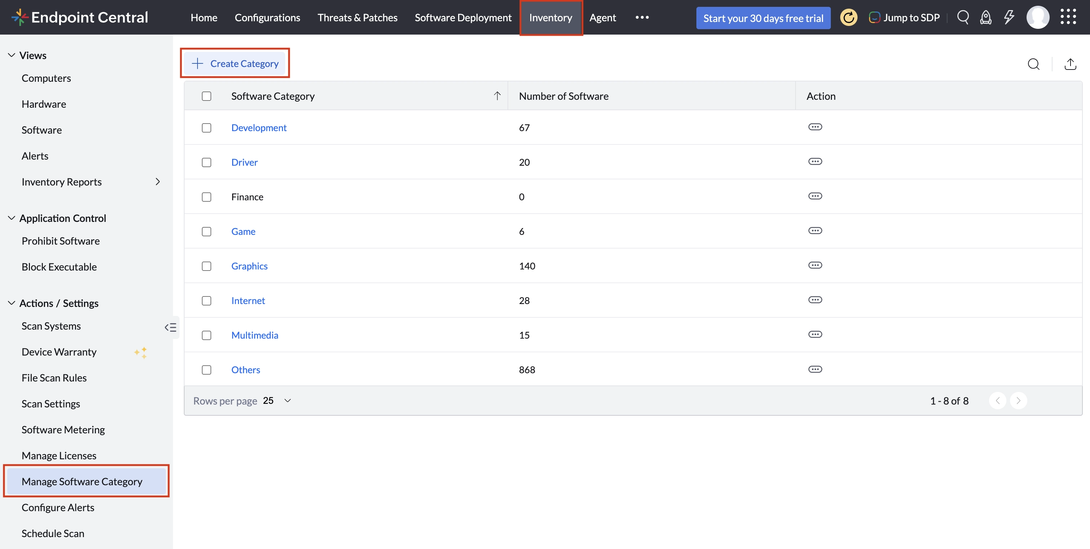Open the user profile avatar
Viewport: 1090px width, 549px height.
1037,17
